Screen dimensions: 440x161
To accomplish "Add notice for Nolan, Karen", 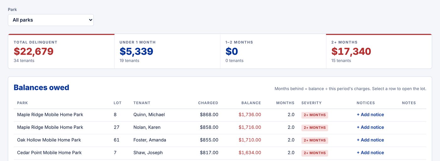I will (370, 127).
